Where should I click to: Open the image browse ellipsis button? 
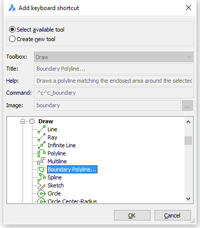187,105
